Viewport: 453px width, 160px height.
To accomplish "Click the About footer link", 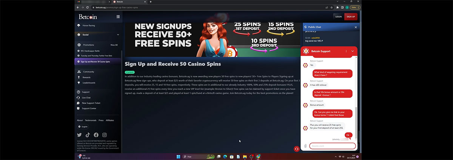I will pyautogui.click(x=80, y=120).
